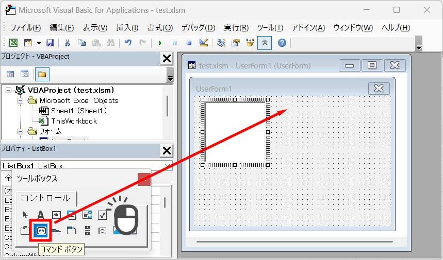Viewport: 443px width, 260px height.
Task: Pick the SpinButton tool in toolbox
Action: tap(102, 231)
